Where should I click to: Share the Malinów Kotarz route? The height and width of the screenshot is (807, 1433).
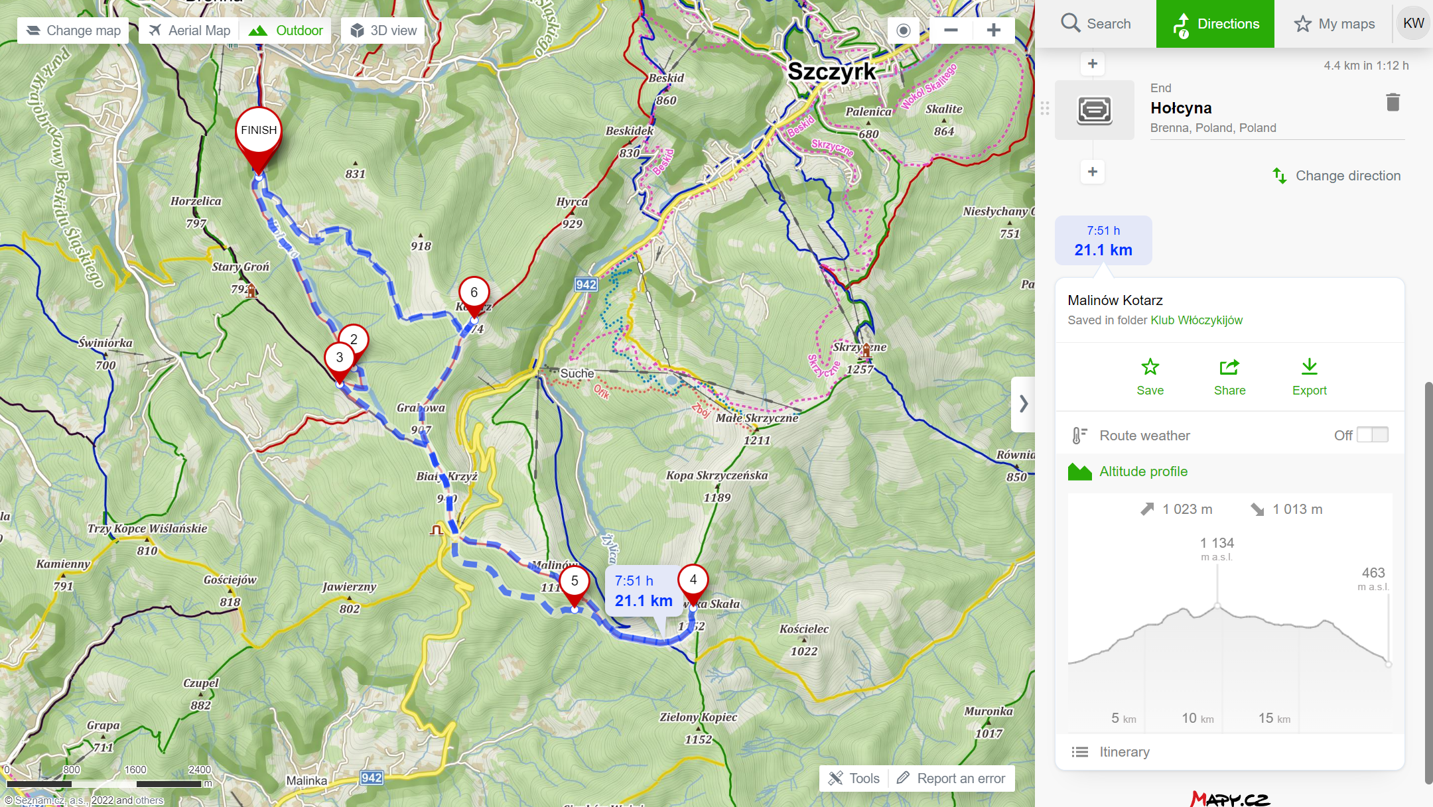point(1229,377)
